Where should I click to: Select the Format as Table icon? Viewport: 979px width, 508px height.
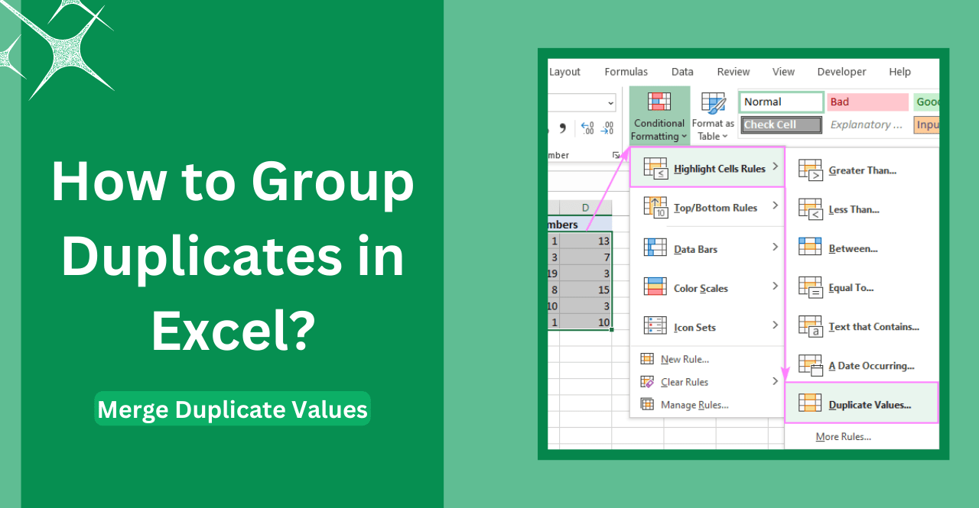712,102
